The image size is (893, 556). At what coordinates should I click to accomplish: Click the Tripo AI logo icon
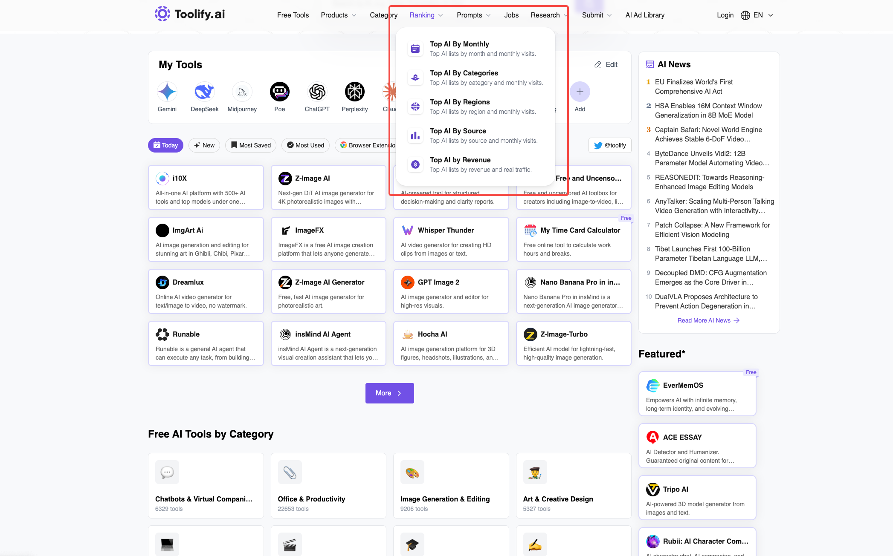point(653,490)
